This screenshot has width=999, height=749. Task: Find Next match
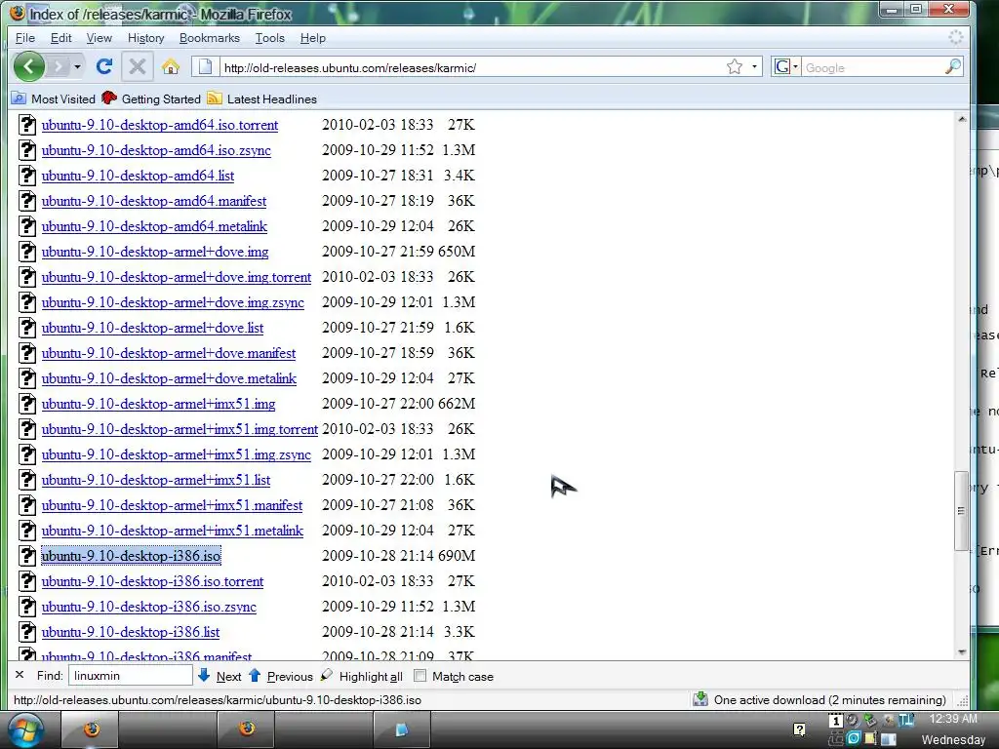(220, 677)
